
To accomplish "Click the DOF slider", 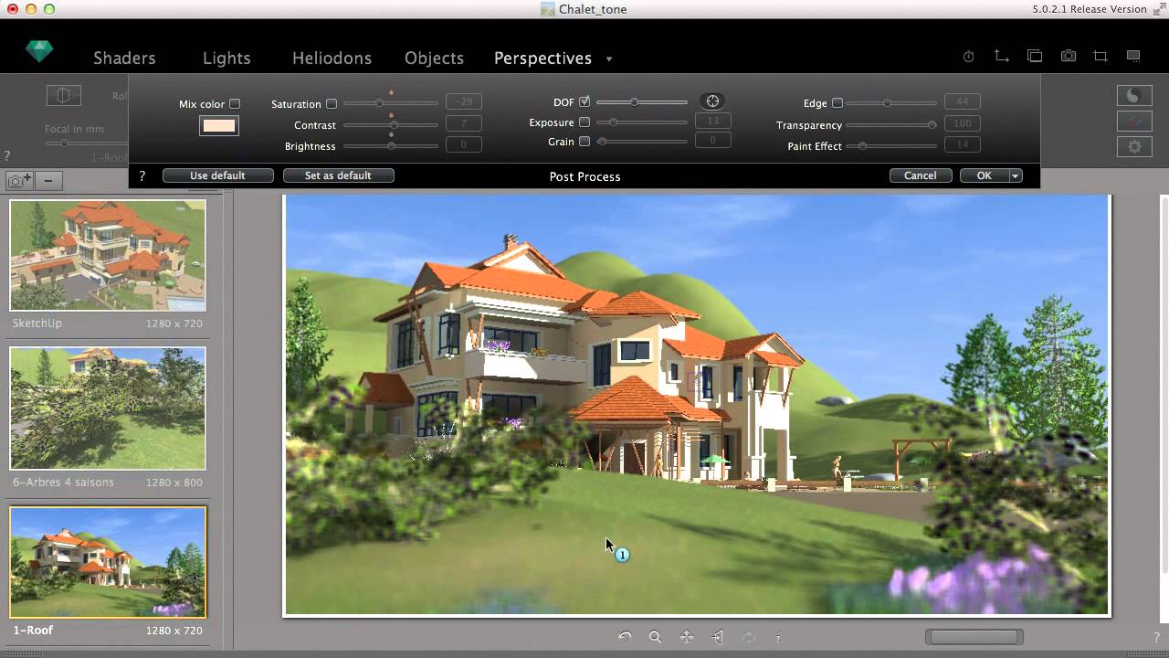I will pyautogui.click(x=642, y=101).
